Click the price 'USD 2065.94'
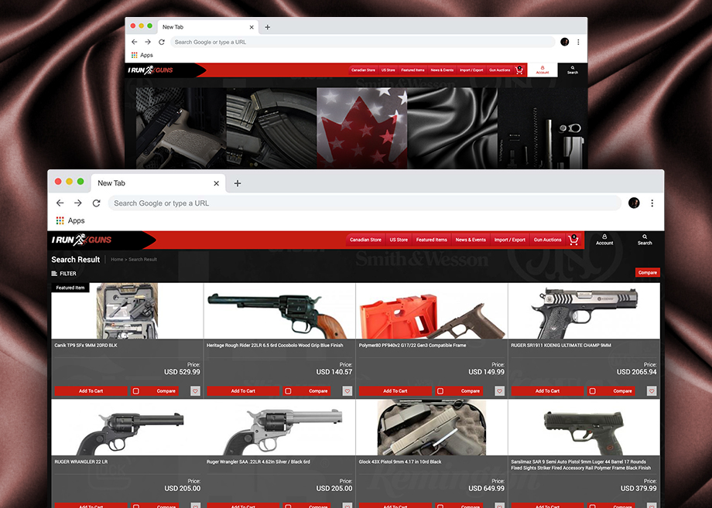 637,372
